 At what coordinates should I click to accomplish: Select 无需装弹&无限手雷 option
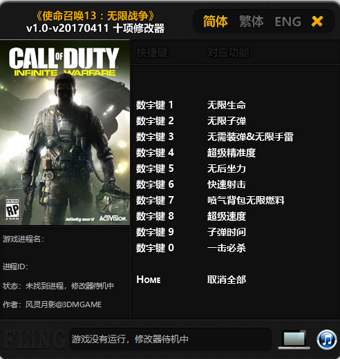coord(250,137)
